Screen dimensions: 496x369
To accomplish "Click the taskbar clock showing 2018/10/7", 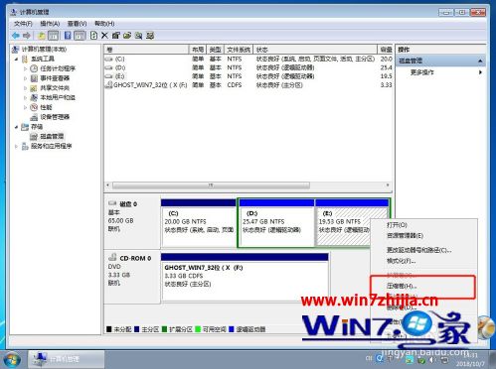I will 470,360.
